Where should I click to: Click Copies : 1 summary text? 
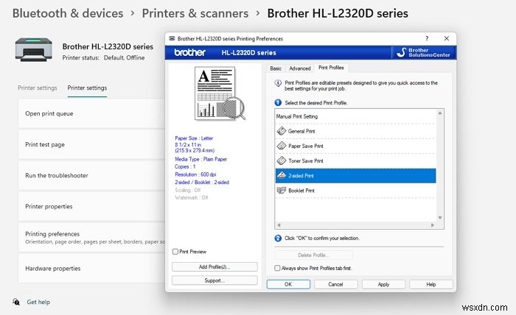(x=185, y=166)
